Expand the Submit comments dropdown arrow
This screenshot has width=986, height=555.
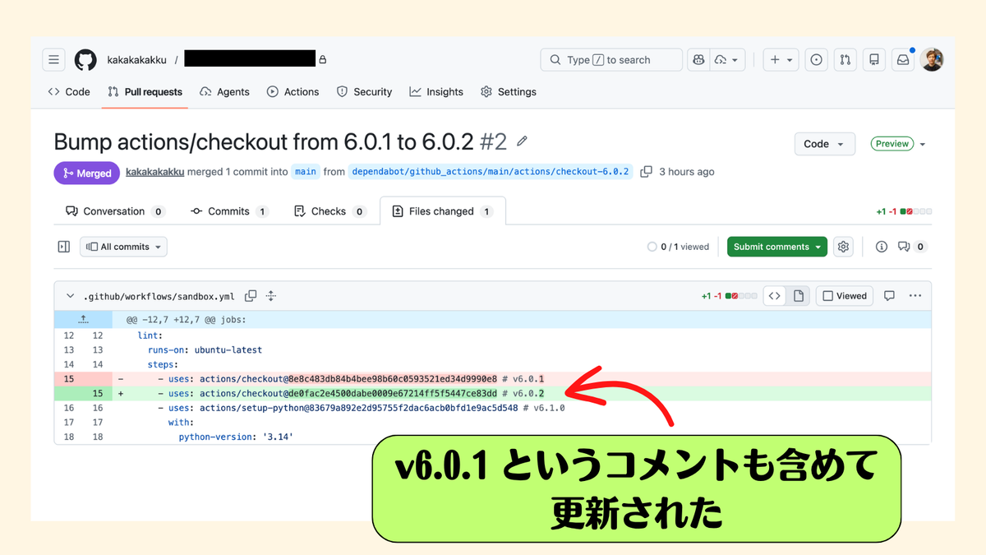pos(819,247)
